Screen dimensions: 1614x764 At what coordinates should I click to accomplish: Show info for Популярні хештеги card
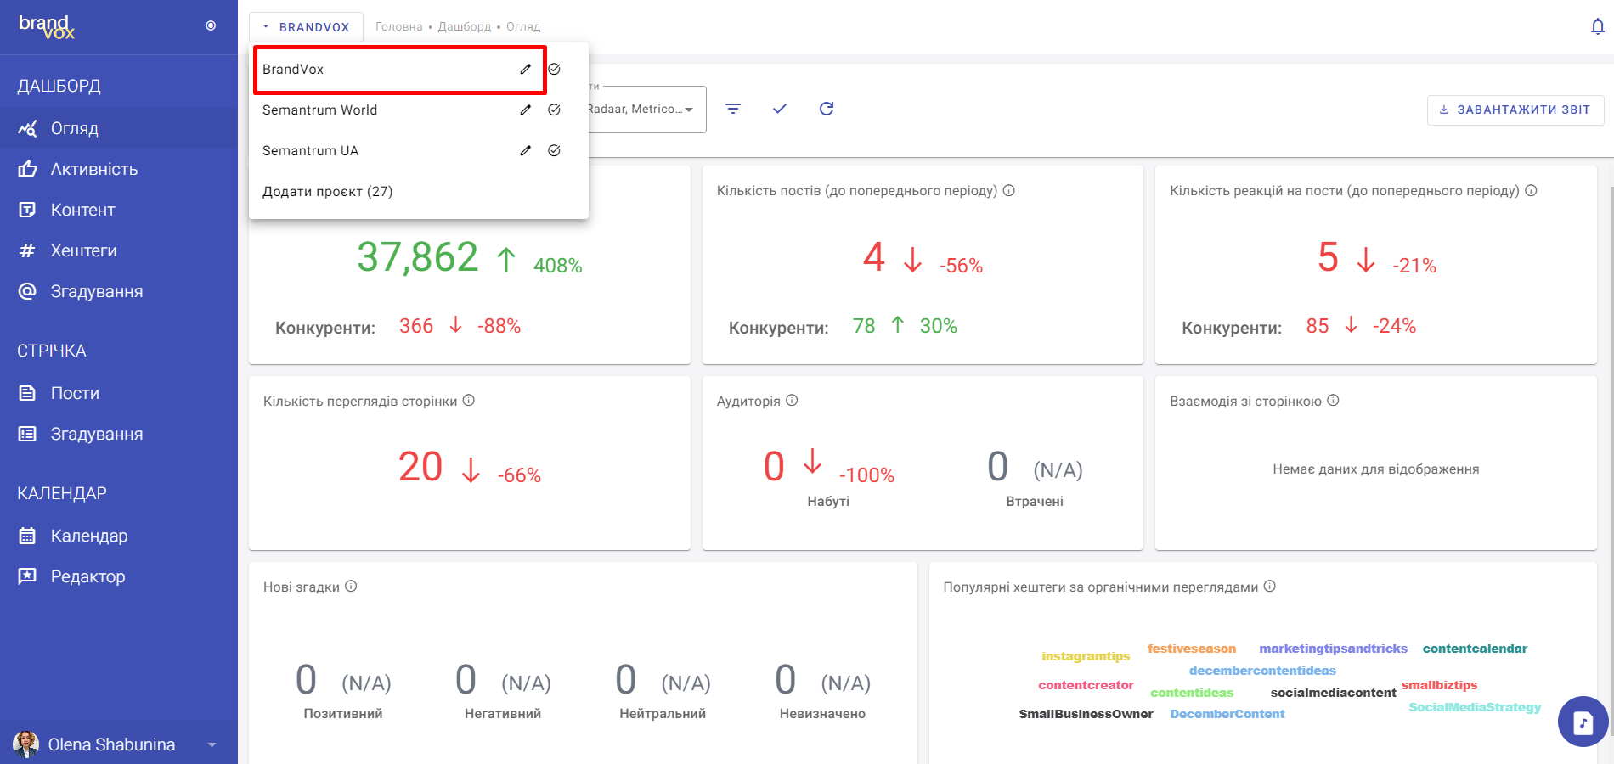click(x=1270, y=587)
